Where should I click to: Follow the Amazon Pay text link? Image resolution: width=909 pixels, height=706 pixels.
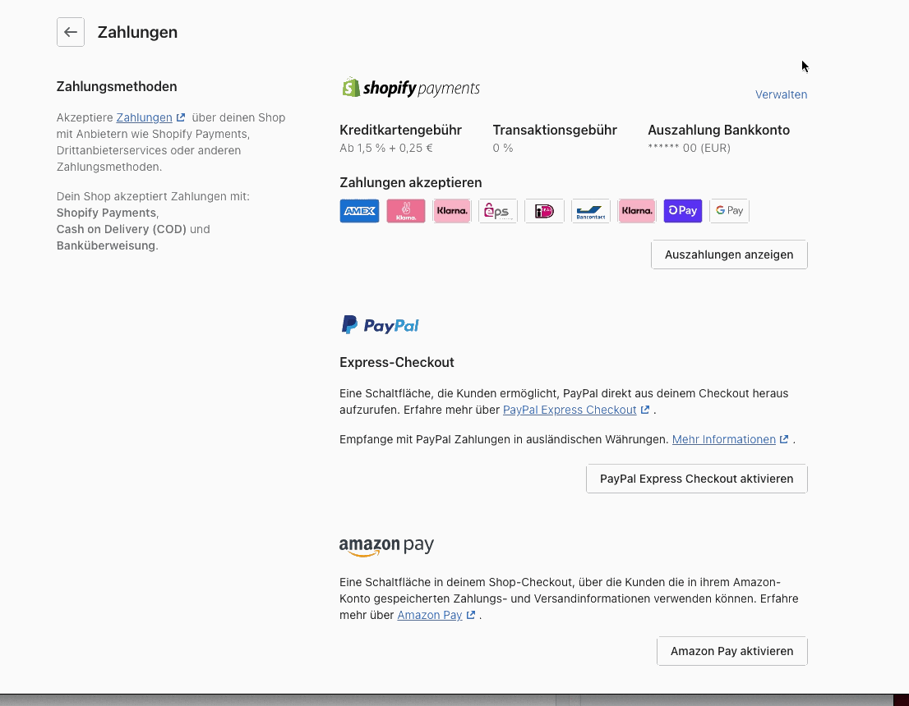click(x=429, y=615)
